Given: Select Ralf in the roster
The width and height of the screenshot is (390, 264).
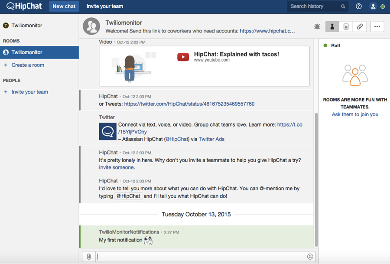Looking at the screenshot, I should pyautogui.click(x=335, y=46).
